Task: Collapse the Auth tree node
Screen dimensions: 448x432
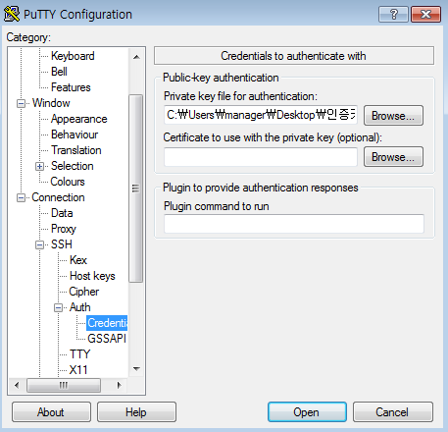Action: 58,307
